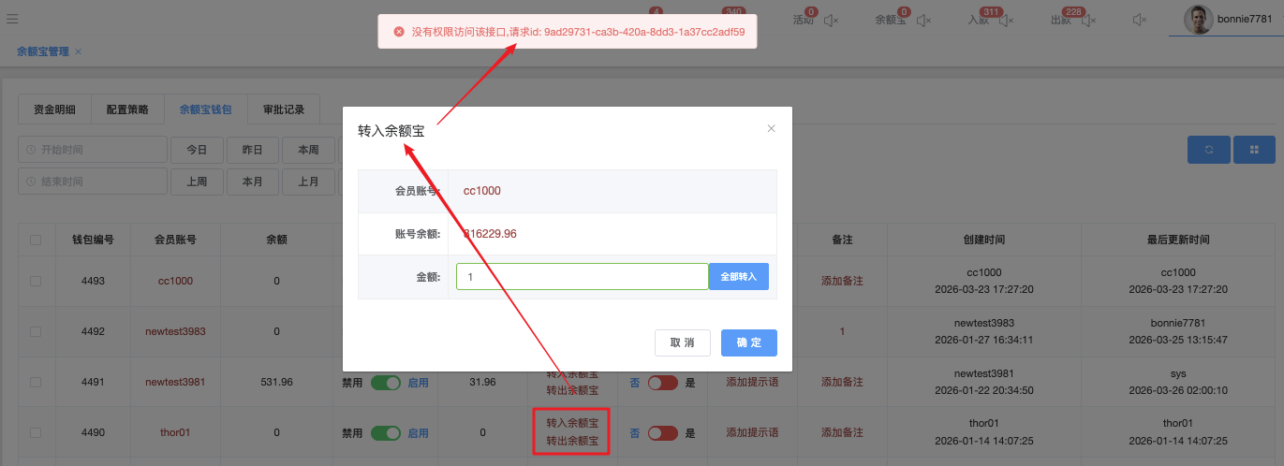The height and width of the screenshot is (466, 1284).
Task: Switch to the 审批记录 tab
Action: tap(283, 109)
